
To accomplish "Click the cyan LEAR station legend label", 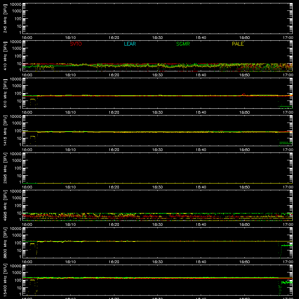I will point(130,44).
